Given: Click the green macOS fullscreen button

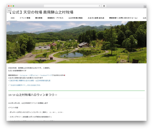Looking at the screenshot, I should coord(13,6).
